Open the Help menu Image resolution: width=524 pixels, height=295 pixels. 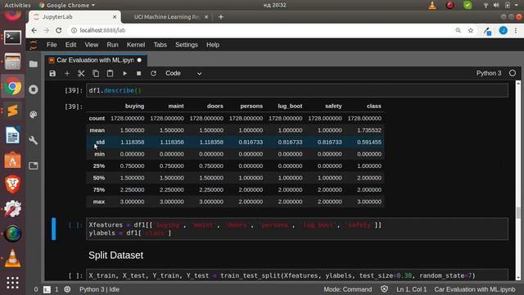(213, 45)
